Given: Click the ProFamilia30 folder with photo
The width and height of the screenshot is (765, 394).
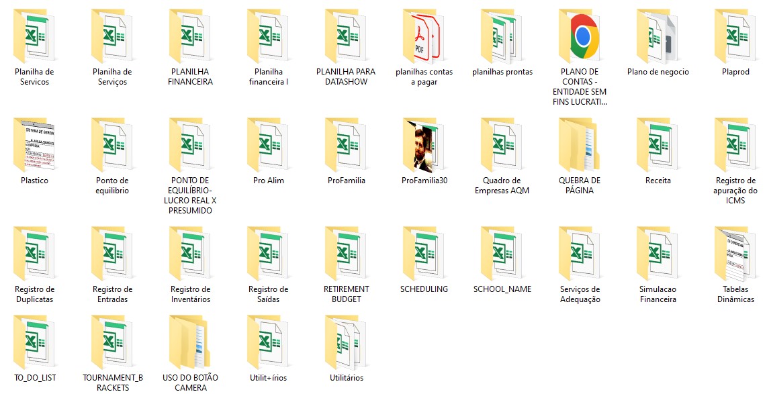Looking at the screenshot, I should 424,144.
